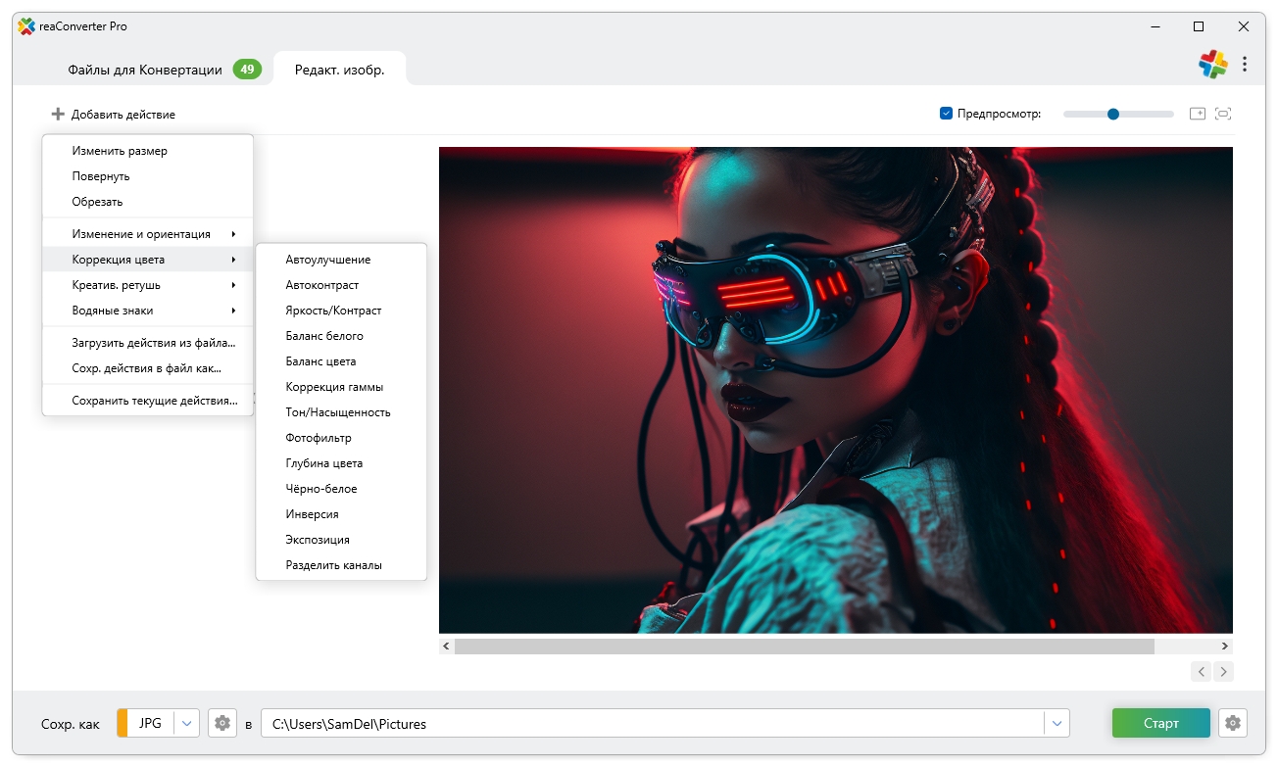Viewport: 1278px width, 767px height.
Task: Go to the previous image arrow
Action: [1201, 671]
